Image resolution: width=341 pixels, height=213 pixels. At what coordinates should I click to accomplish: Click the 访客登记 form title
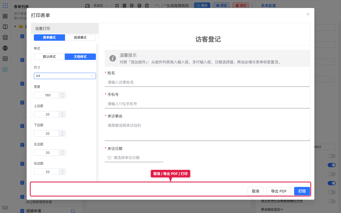[x=208, y=39]
